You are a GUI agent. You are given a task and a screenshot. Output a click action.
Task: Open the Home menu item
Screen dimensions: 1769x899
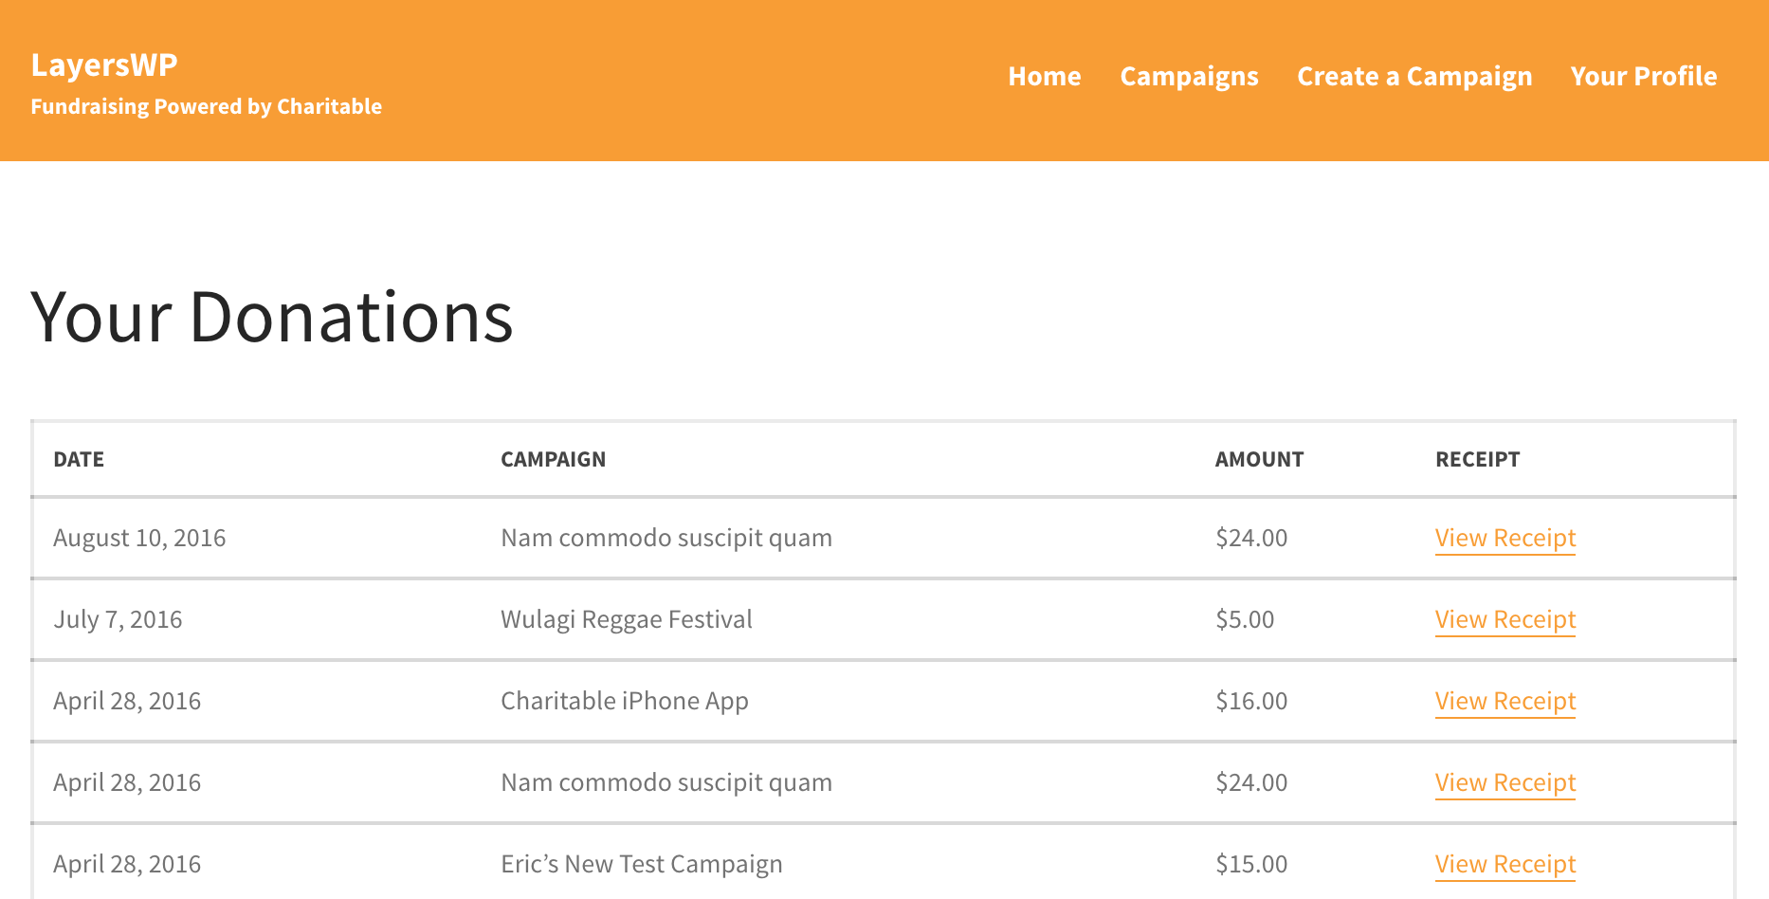[x=1044, y=76]
